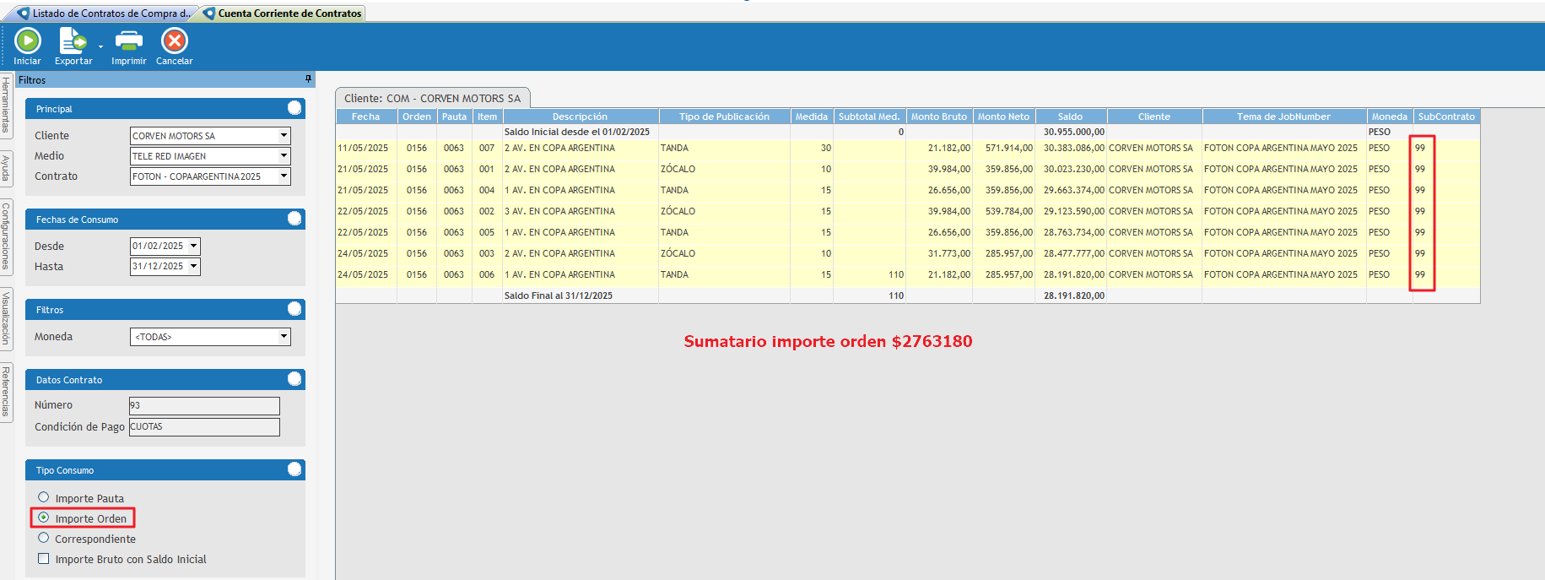Switch to Listado de Contratos de Compra tab

(x=105, y=14)
